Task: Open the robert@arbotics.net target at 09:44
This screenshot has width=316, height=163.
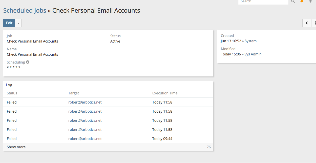Action: point(85,139)
